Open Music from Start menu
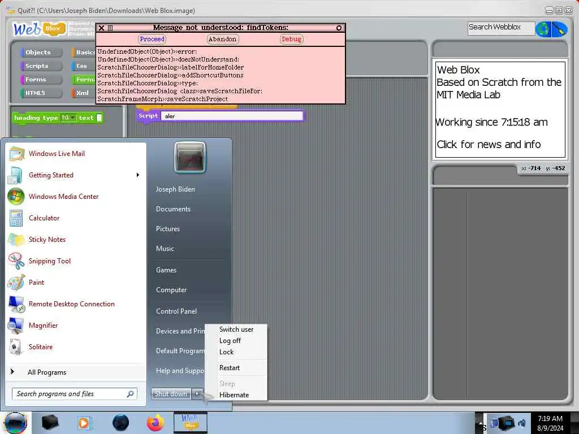 165,249
